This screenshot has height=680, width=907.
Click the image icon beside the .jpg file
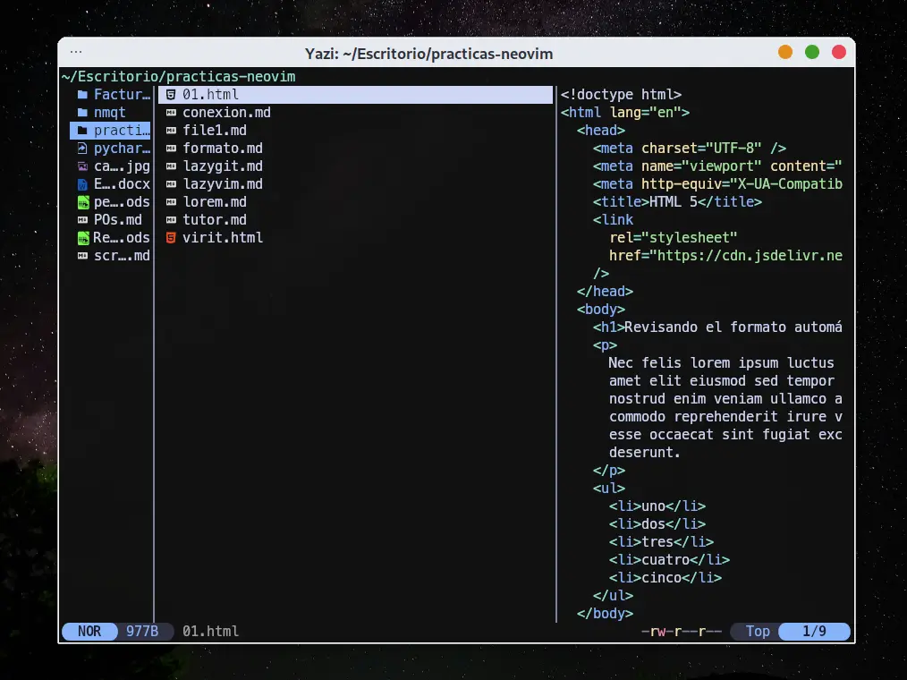pyautogui.click(x=82, y=166)
